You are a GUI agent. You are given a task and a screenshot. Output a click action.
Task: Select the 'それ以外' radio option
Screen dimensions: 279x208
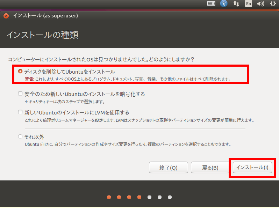(x=20, y=136)
